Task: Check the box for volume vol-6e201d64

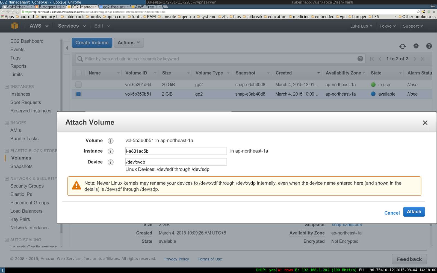Action: (78, 85)
